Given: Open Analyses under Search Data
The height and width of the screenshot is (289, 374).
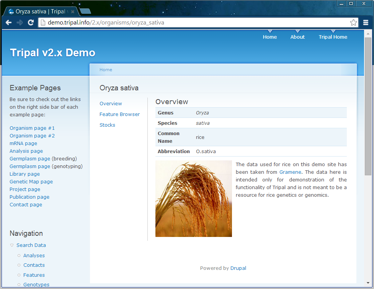Looking at the screenshot, I should click(x=34, y=255).
